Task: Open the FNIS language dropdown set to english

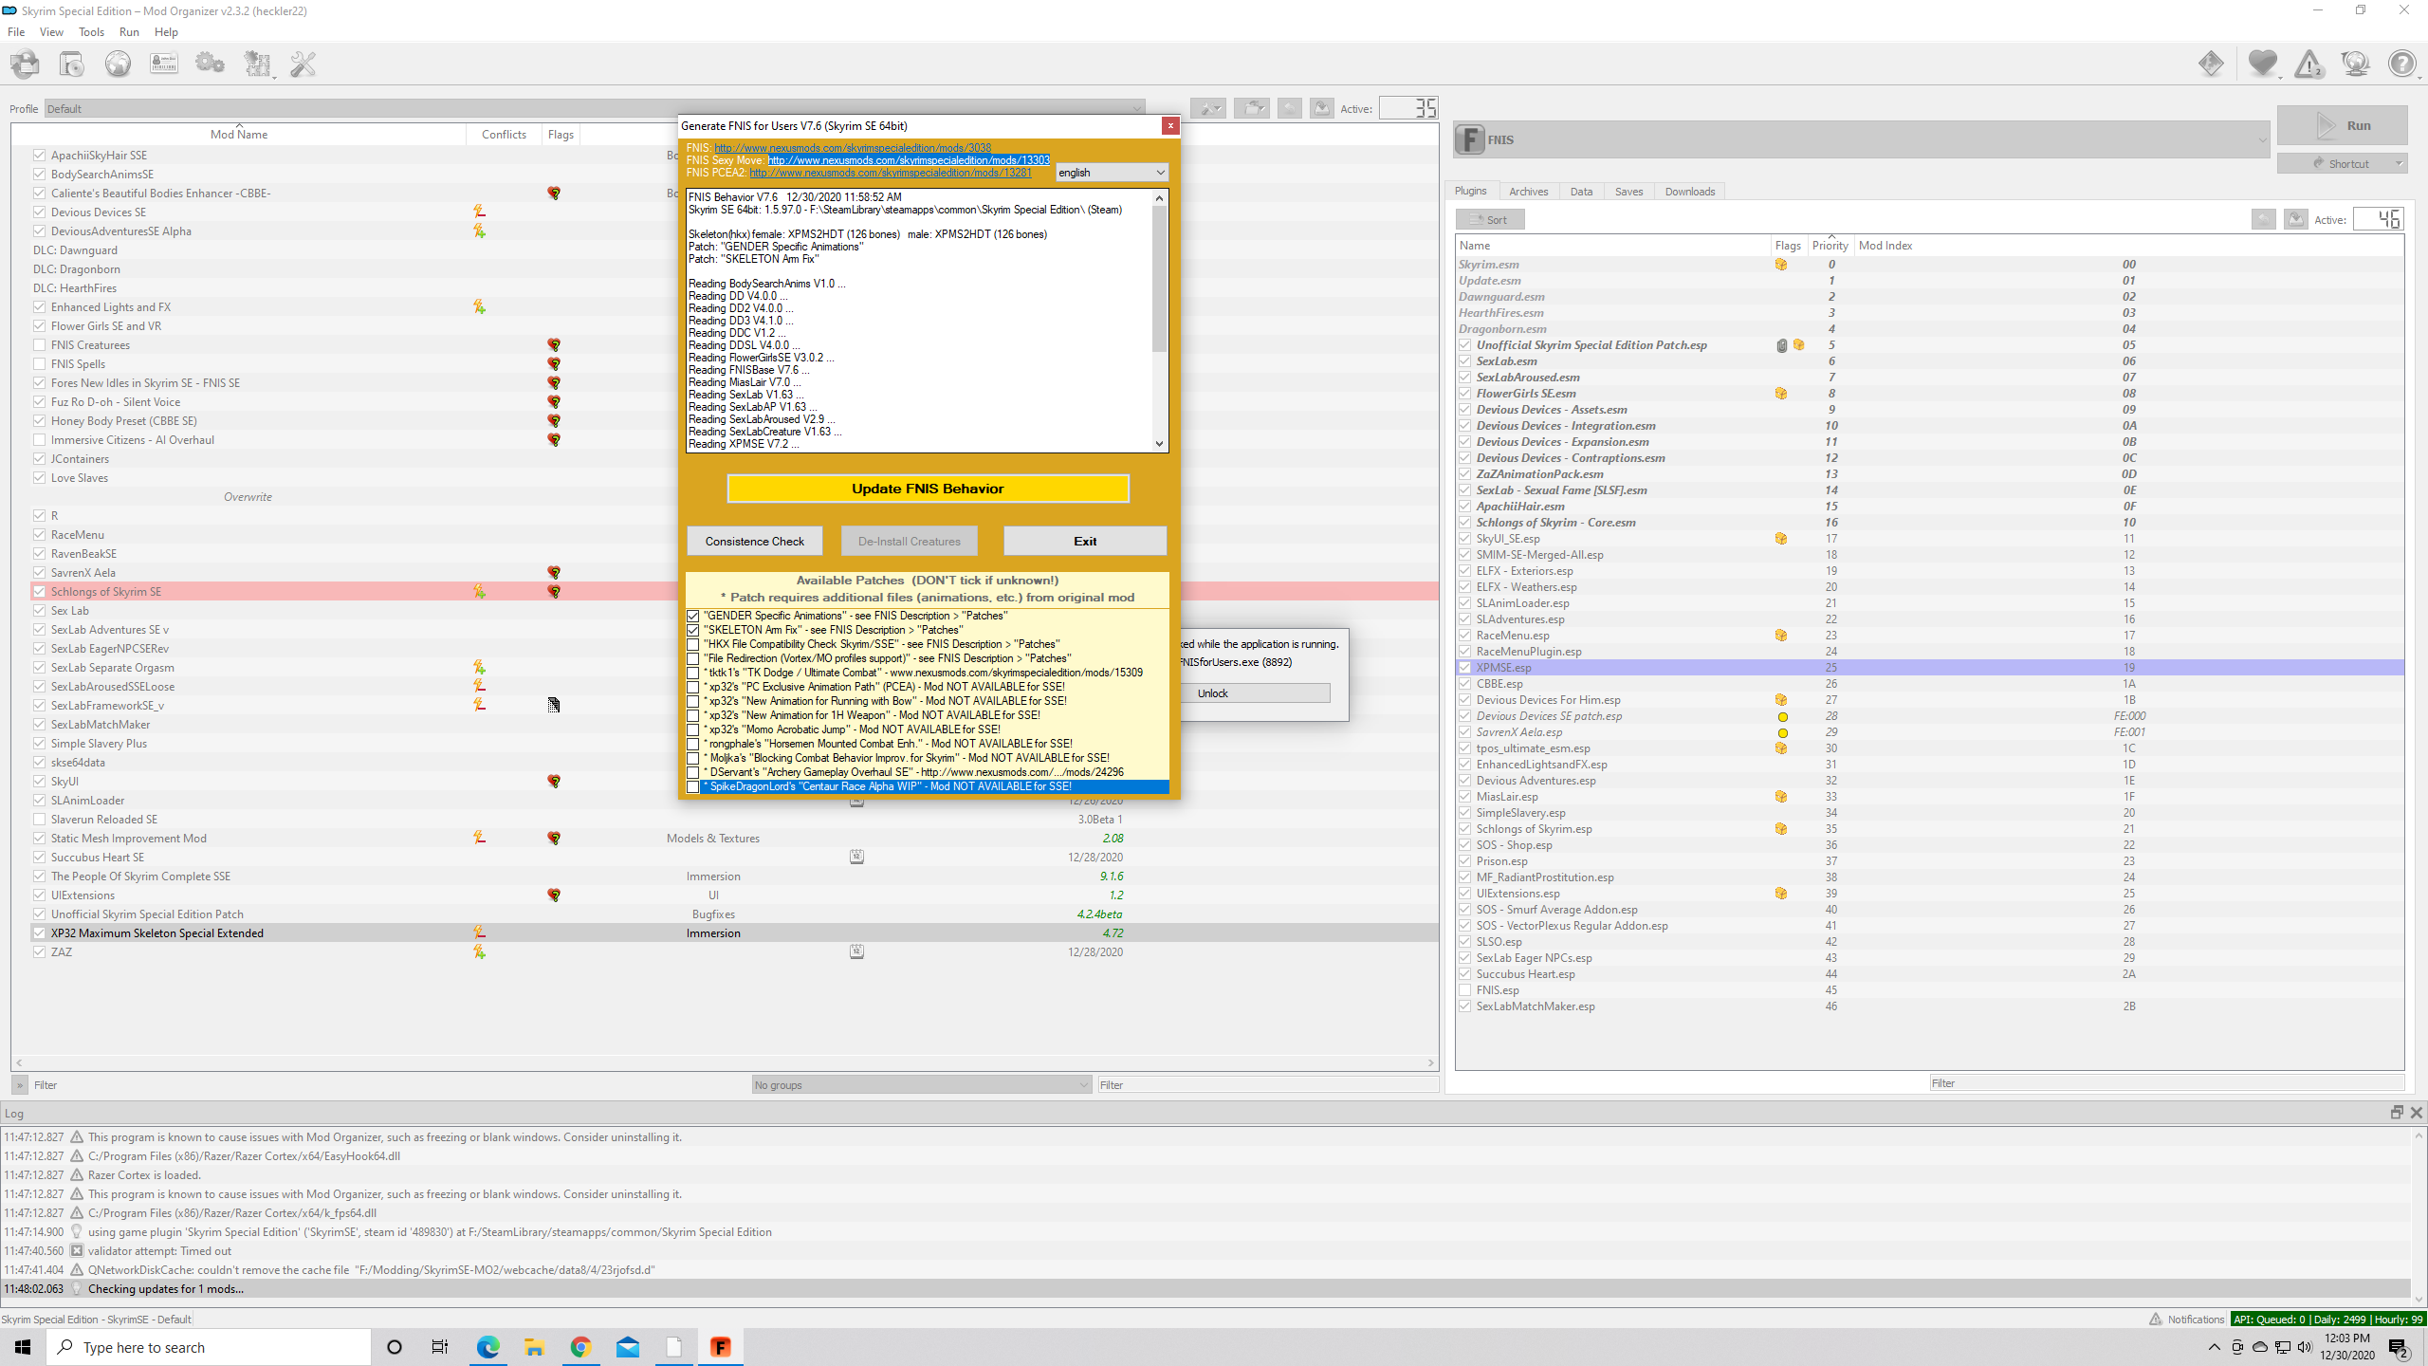Action: (1112, 173)
